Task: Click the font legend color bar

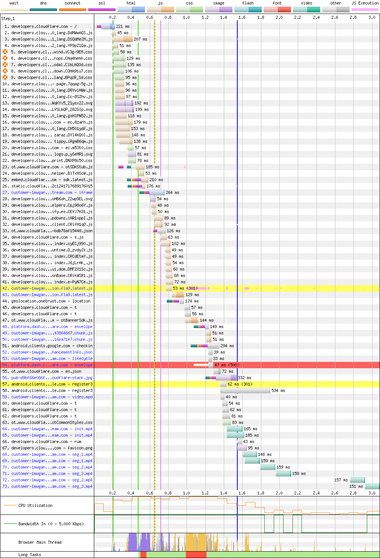Action: point(277,9)
